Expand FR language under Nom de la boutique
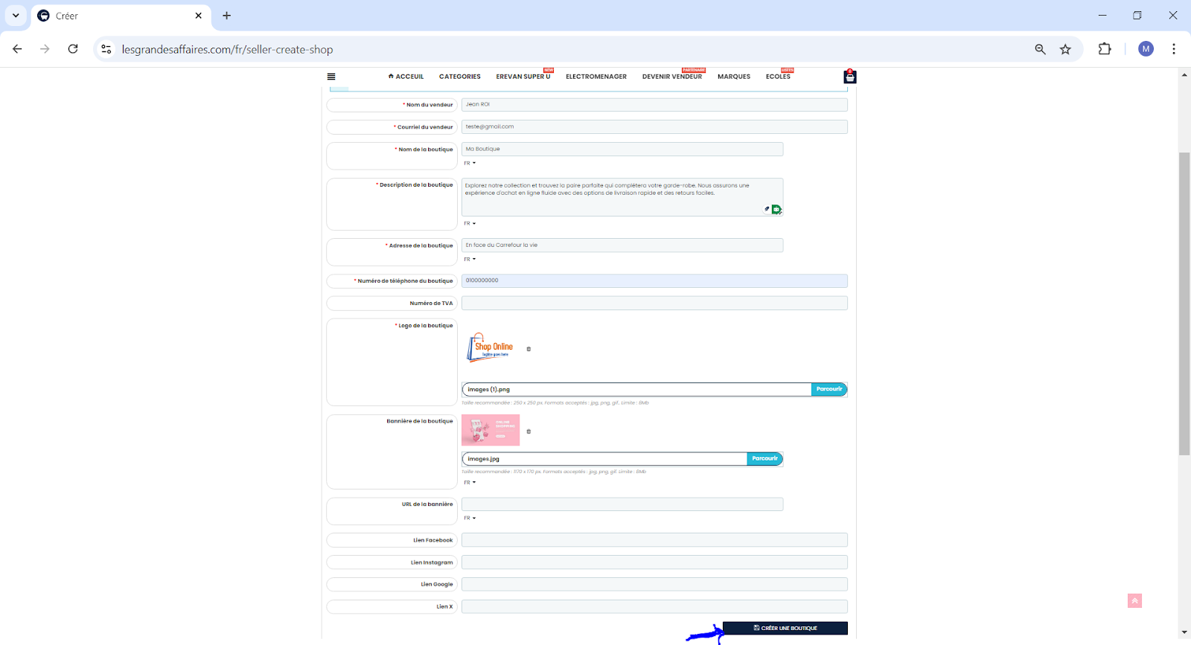Screen dimensions: 1191x645 [x=470, y=163]
